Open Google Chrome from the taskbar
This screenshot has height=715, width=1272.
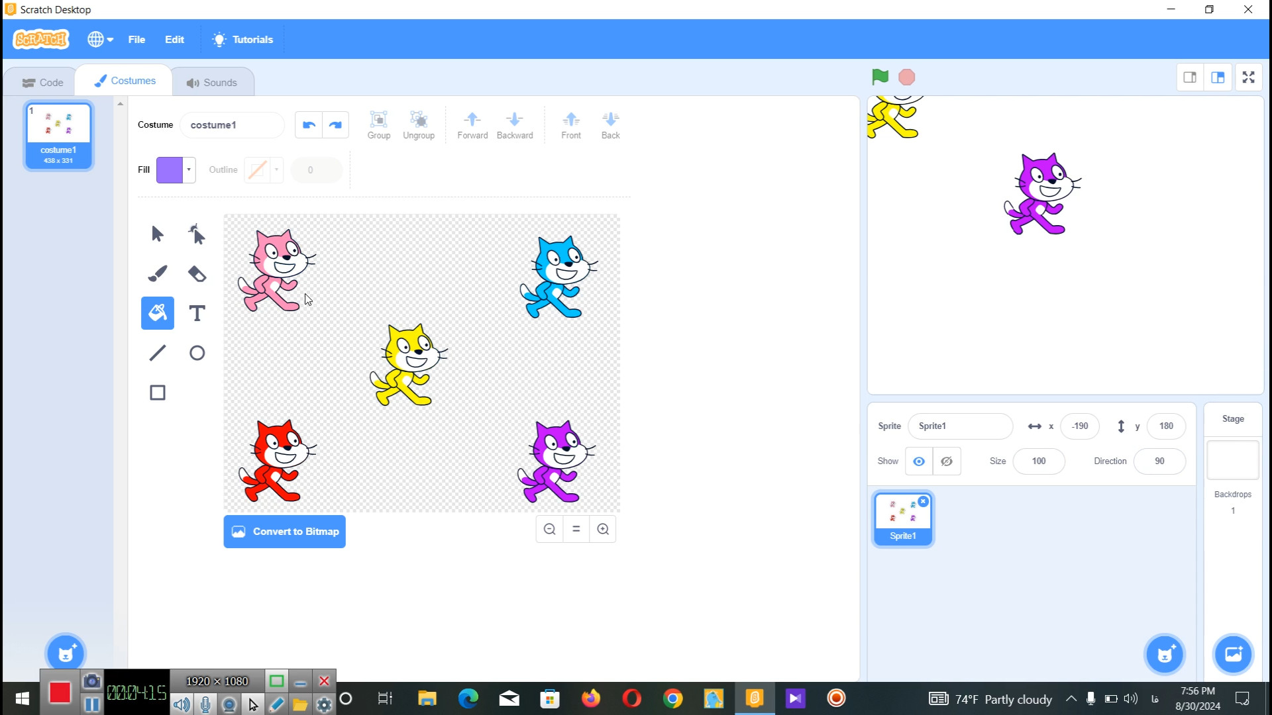click(x=672, y=698)
